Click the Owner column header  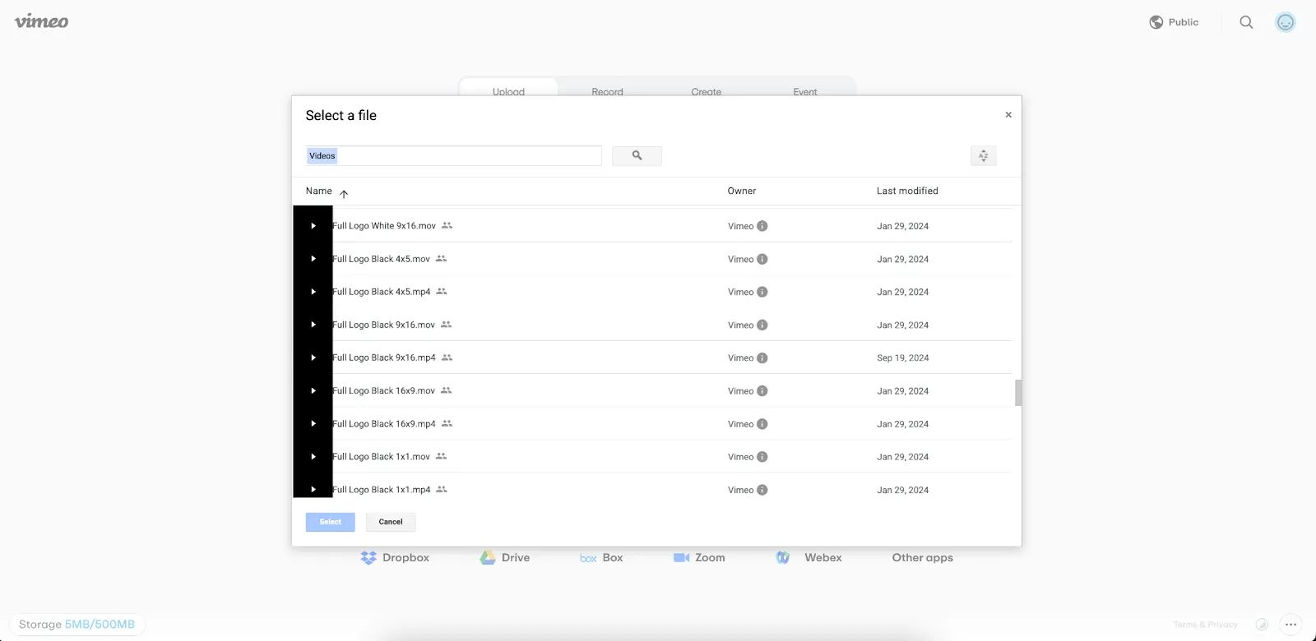click(742, 191)
